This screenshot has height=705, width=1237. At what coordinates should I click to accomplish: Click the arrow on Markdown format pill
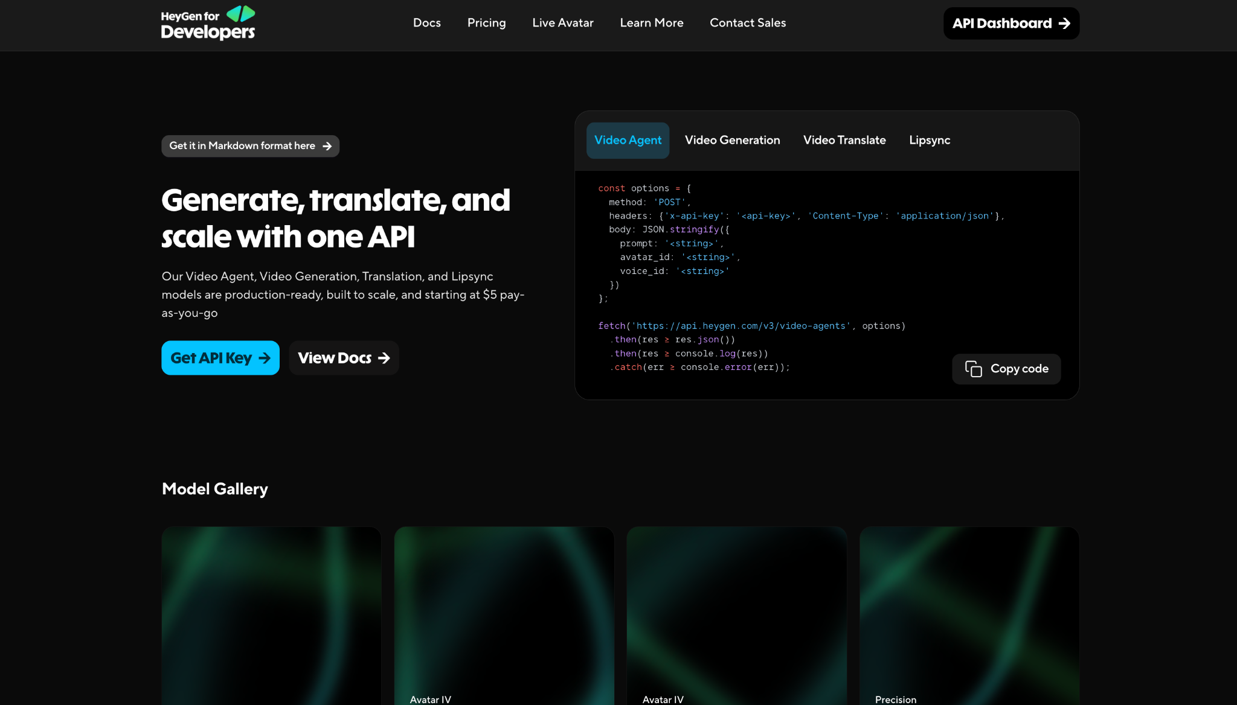point(327,146)
